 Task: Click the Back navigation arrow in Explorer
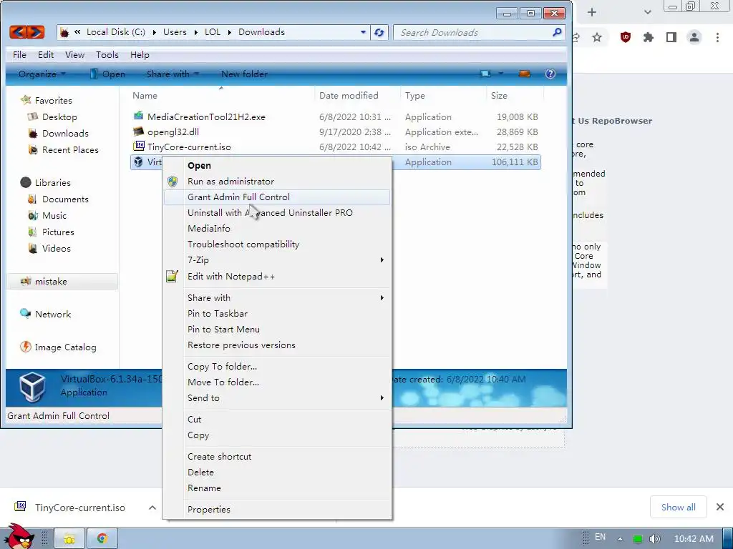point(18,32)
